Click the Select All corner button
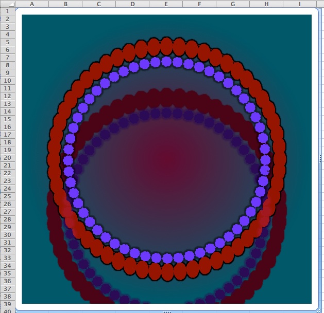324x313 pixels. click(x=7, y=4)
